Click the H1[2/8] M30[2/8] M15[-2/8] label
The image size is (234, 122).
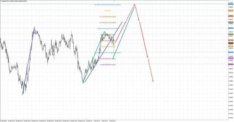click(x=108, y=65)
